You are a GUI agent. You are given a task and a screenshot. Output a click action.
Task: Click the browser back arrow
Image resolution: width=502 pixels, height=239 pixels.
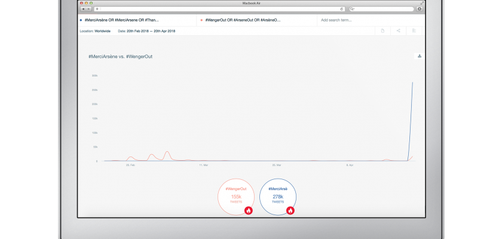83,9
